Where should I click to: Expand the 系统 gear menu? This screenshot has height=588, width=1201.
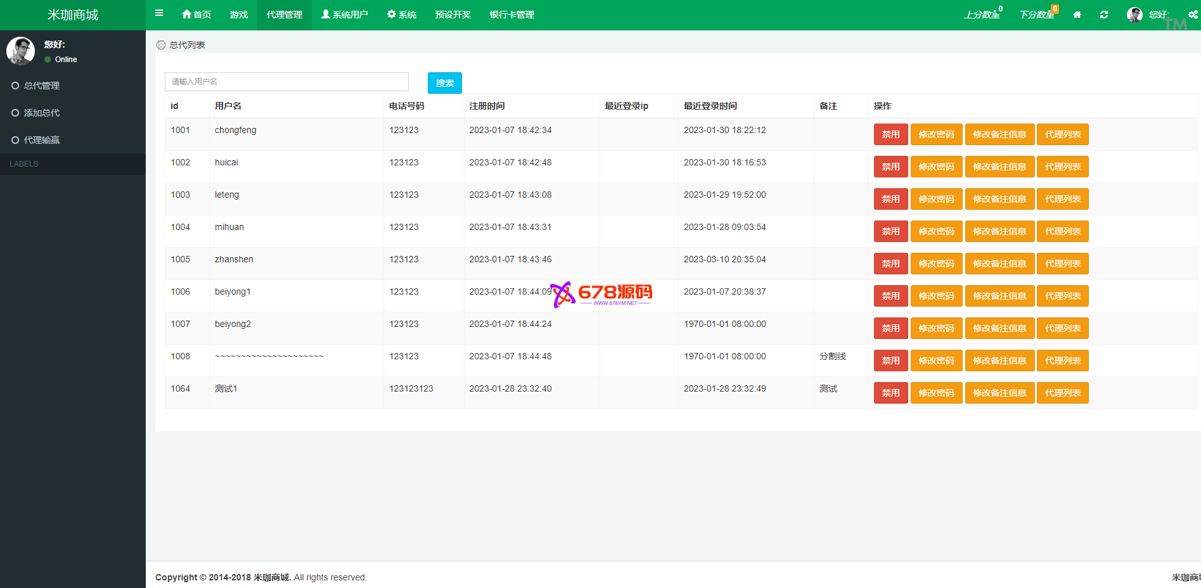point(402,15)
